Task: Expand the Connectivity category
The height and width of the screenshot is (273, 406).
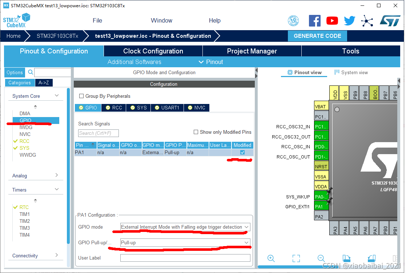Action: 57,255
